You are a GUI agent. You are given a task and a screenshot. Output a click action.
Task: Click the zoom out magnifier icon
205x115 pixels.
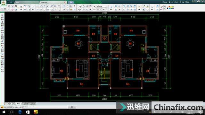(29, 6)
